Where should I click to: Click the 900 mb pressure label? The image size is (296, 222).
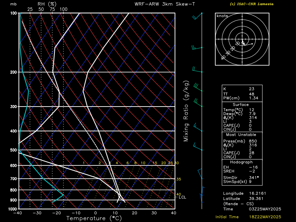[14, 200]
